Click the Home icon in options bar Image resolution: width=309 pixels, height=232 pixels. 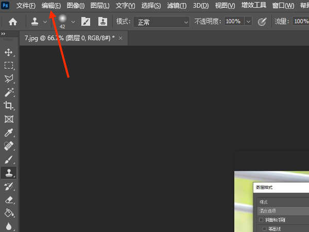click(13, 22)
